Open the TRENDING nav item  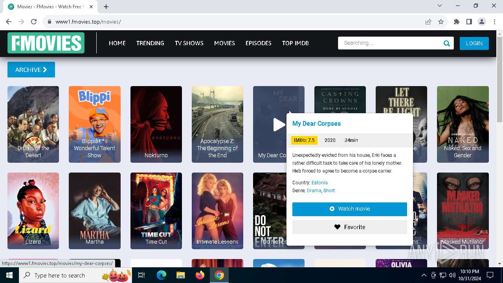(x=150, y=43)
